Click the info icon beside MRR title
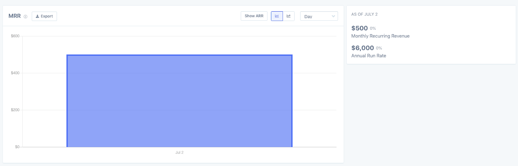The width and height of the screenshot is (518, 166). tap(26, 17)
